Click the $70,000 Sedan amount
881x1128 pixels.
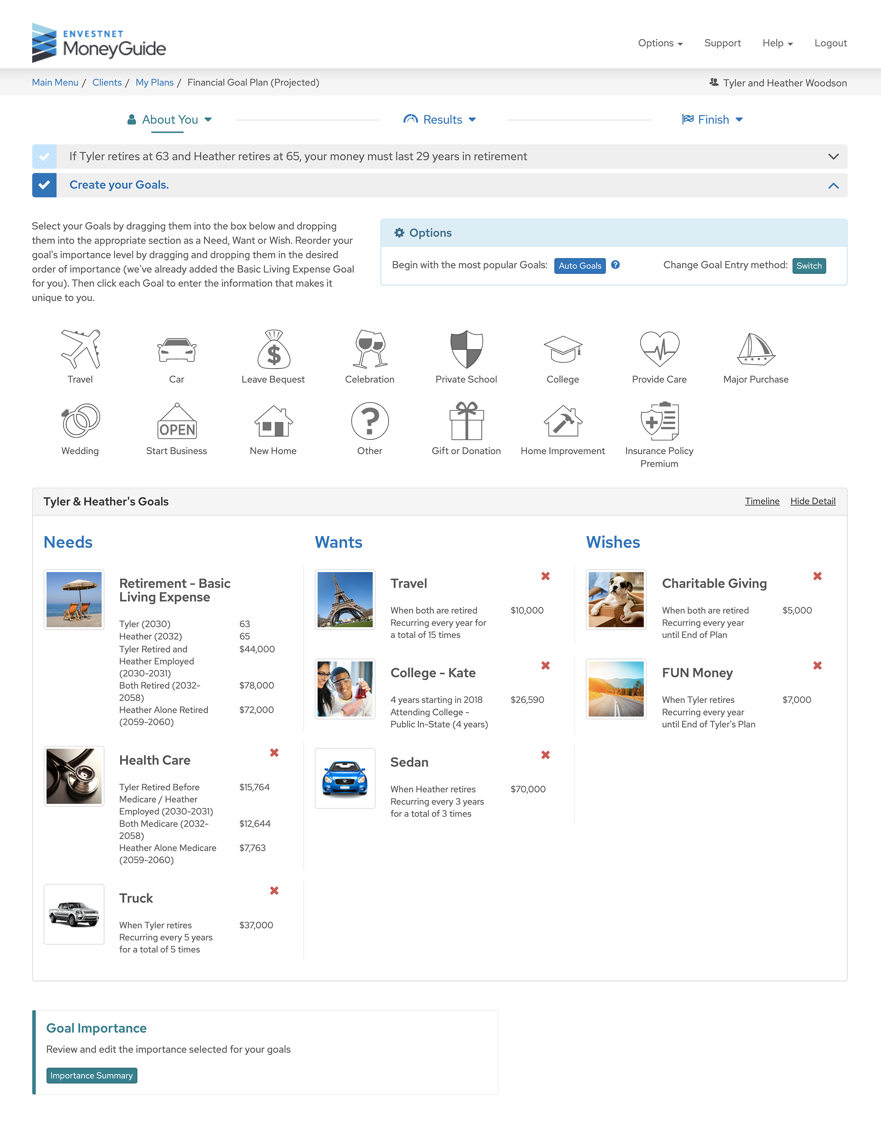click(x=528, y=789)
